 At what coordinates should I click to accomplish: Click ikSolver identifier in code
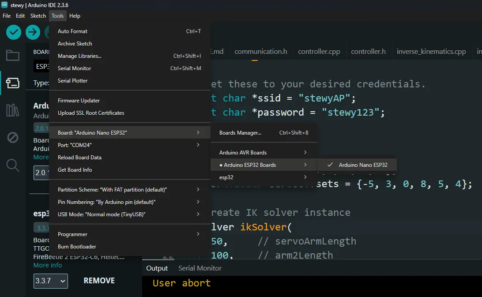tap(263, 227)
